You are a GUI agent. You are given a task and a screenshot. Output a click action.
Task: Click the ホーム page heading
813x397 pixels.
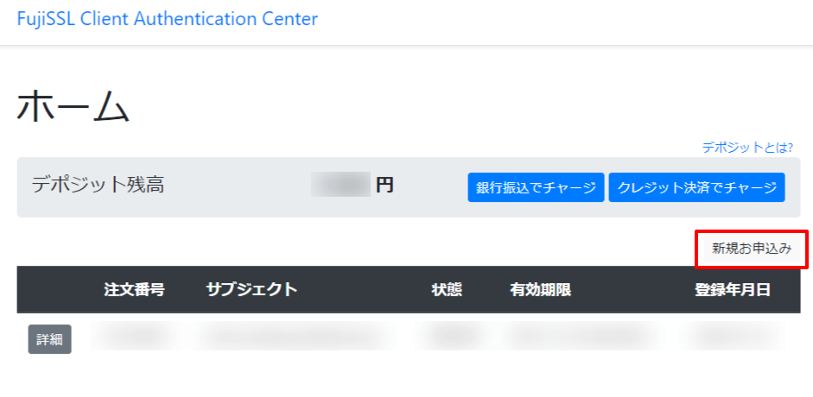tap(73, 106)
